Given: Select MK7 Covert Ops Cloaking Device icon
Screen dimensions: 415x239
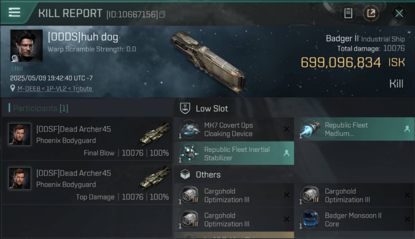Looking at the screenshot, I should (190, 129).
